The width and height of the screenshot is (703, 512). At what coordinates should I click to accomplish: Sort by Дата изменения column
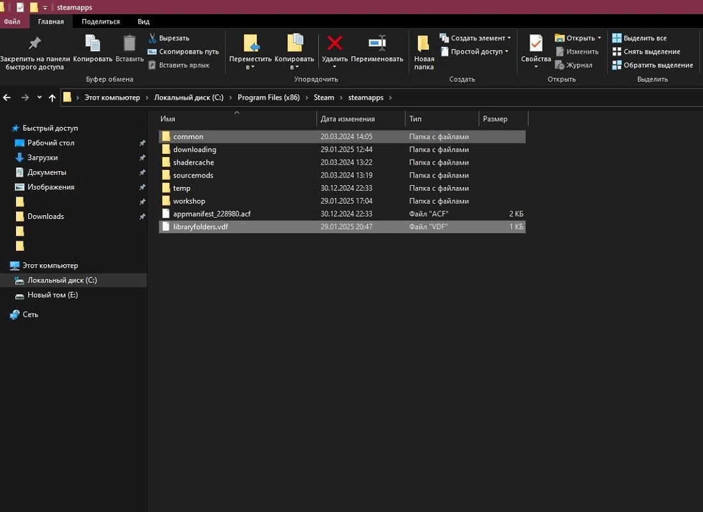tap(361, 119)
